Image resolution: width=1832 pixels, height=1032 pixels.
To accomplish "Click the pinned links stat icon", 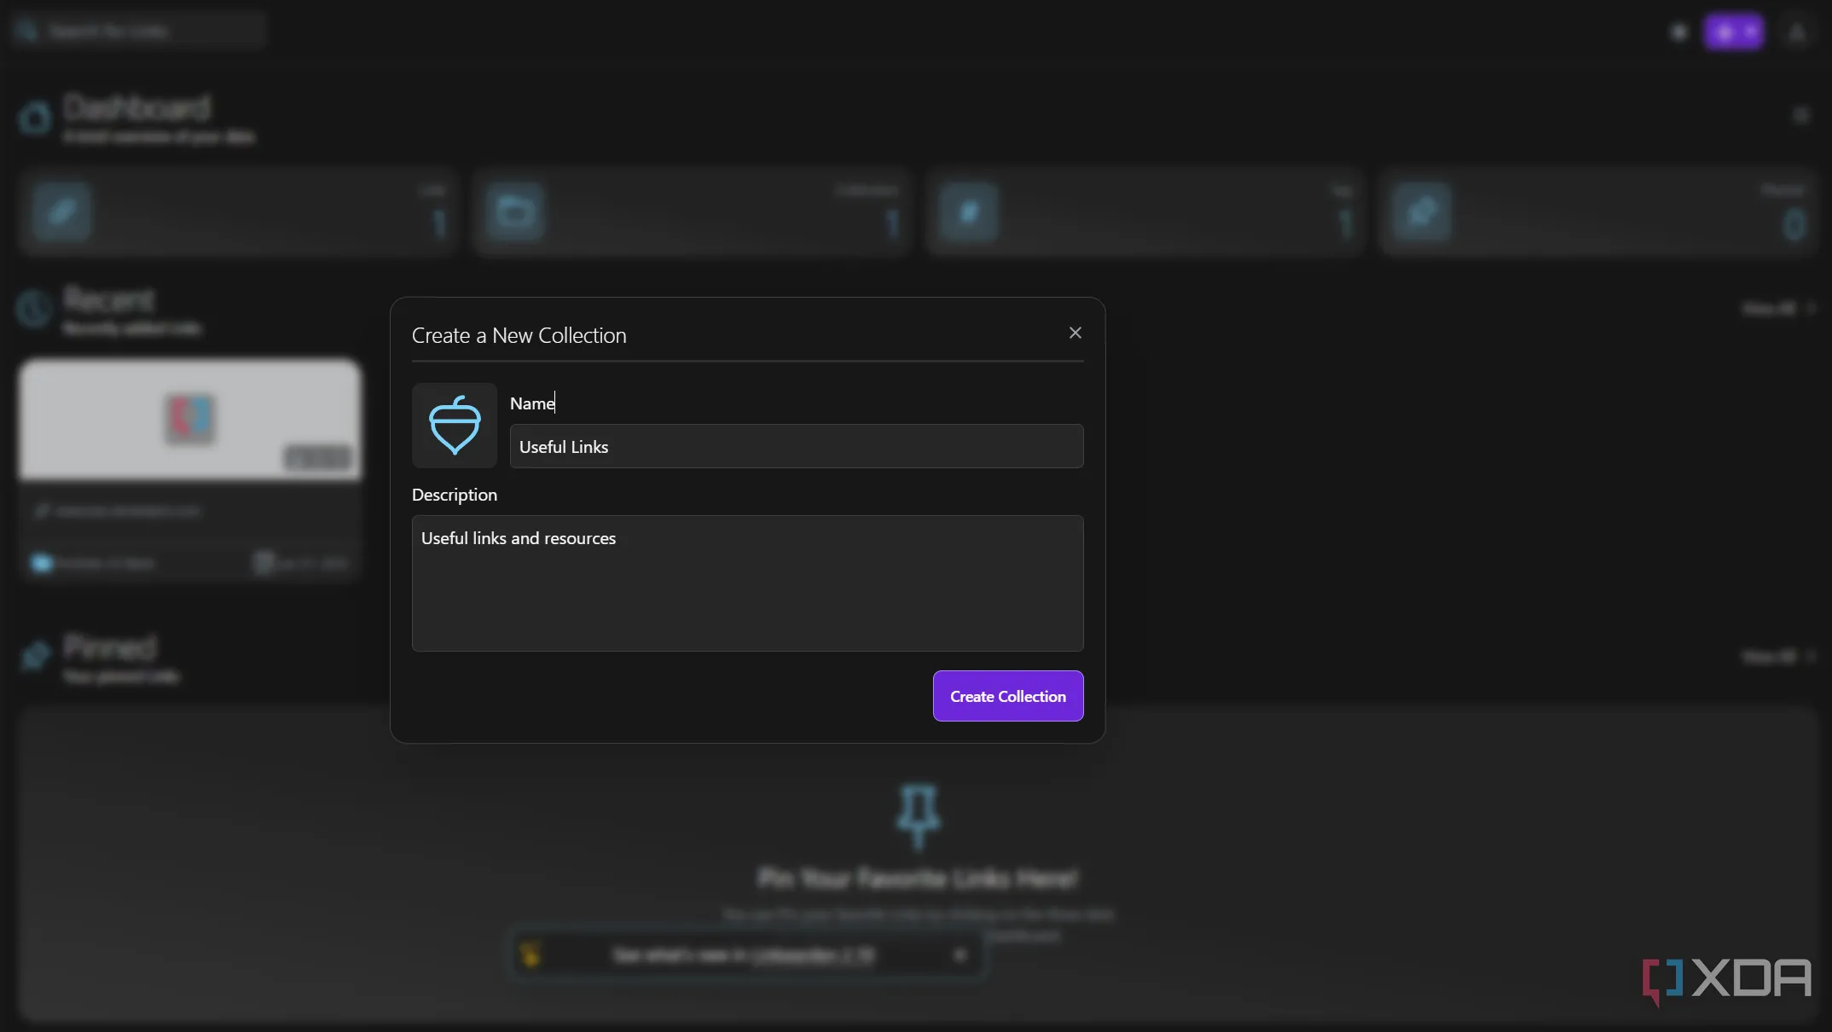I will (x=1421, y=212).
